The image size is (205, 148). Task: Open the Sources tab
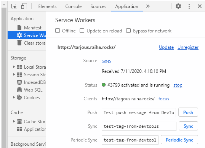click(98, 6)
